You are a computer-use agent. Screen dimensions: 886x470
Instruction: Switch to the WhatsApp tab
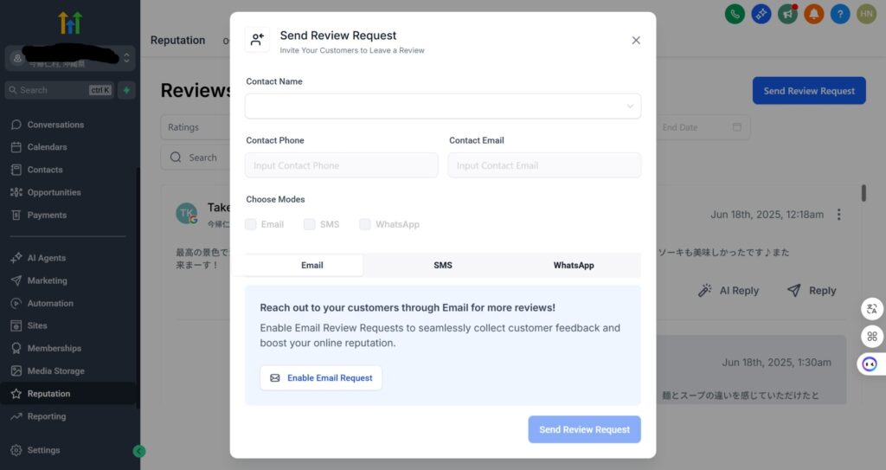point(574,265)
